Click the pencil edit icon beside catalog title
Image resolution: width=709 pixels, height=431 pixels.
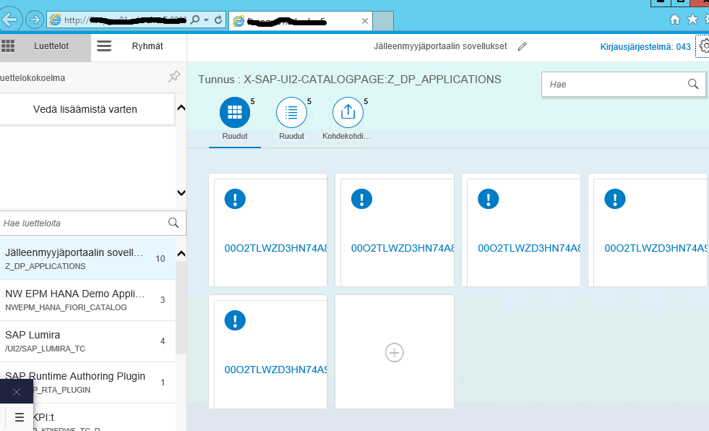click(x=523, y=46)
